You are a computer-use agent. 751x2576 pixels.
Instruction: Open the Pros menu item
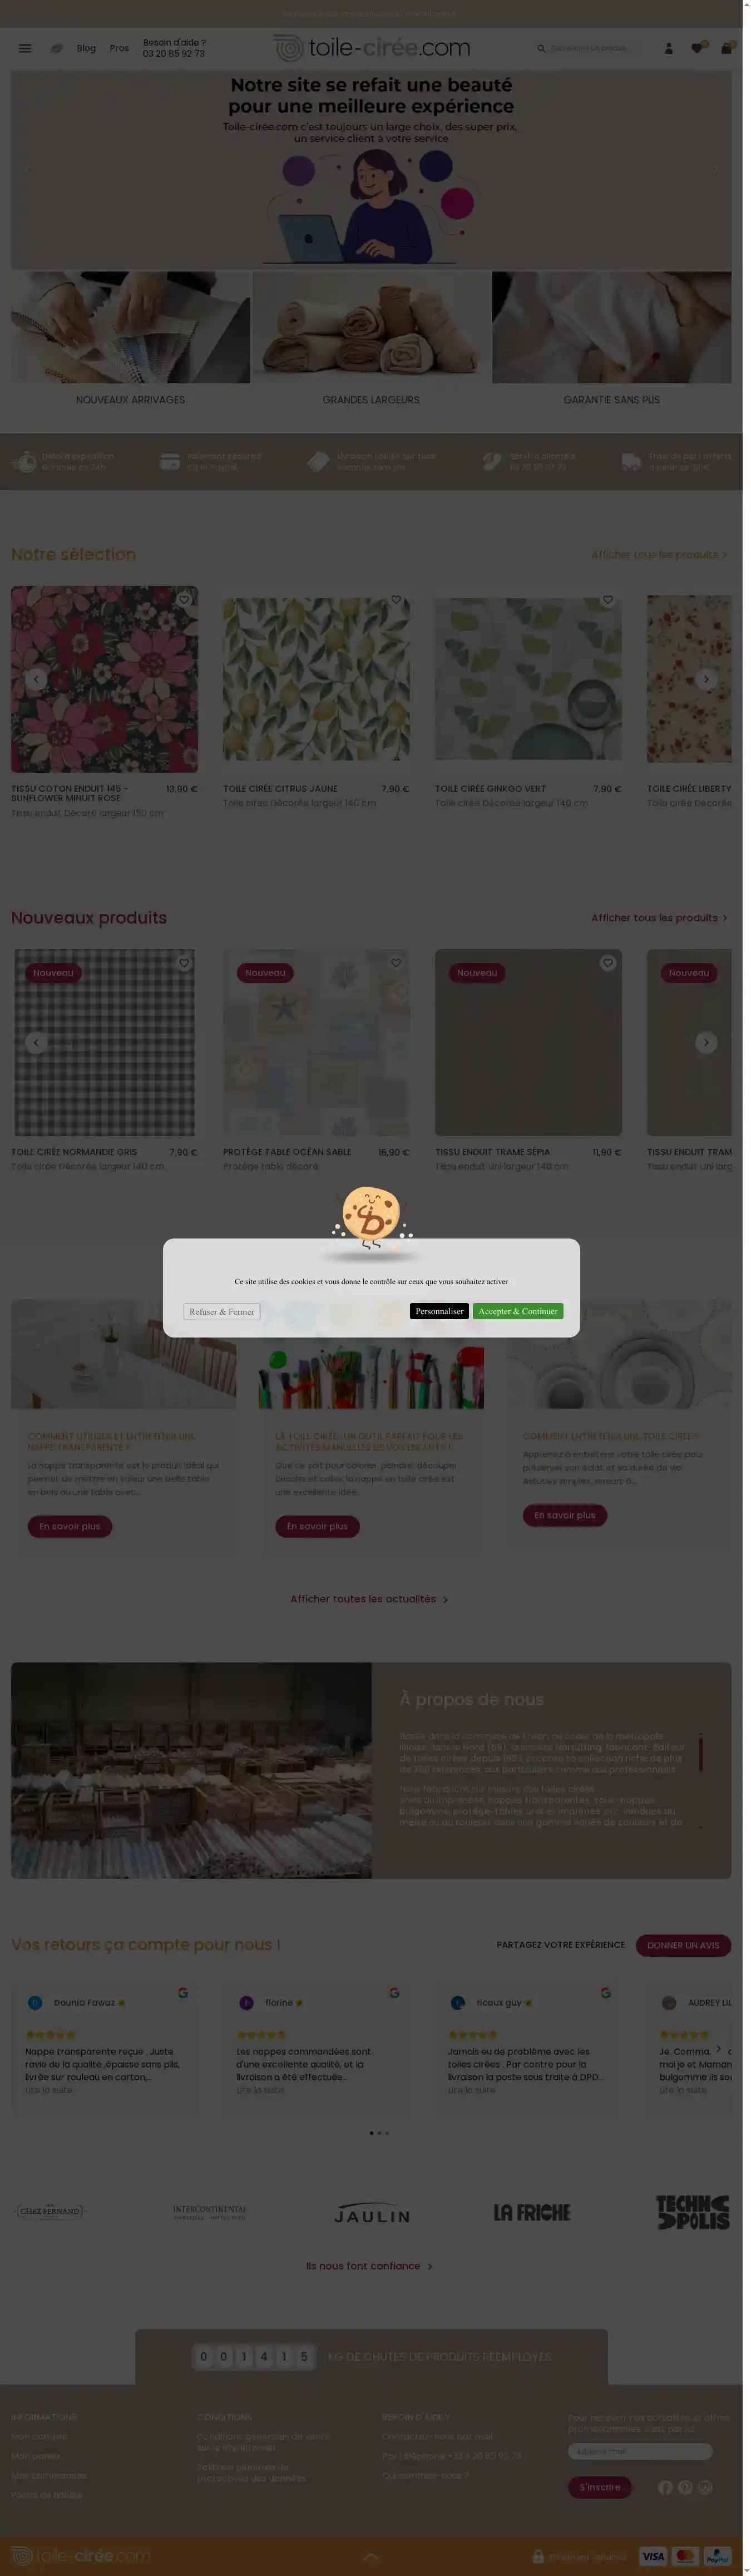[x=119, y=48]
